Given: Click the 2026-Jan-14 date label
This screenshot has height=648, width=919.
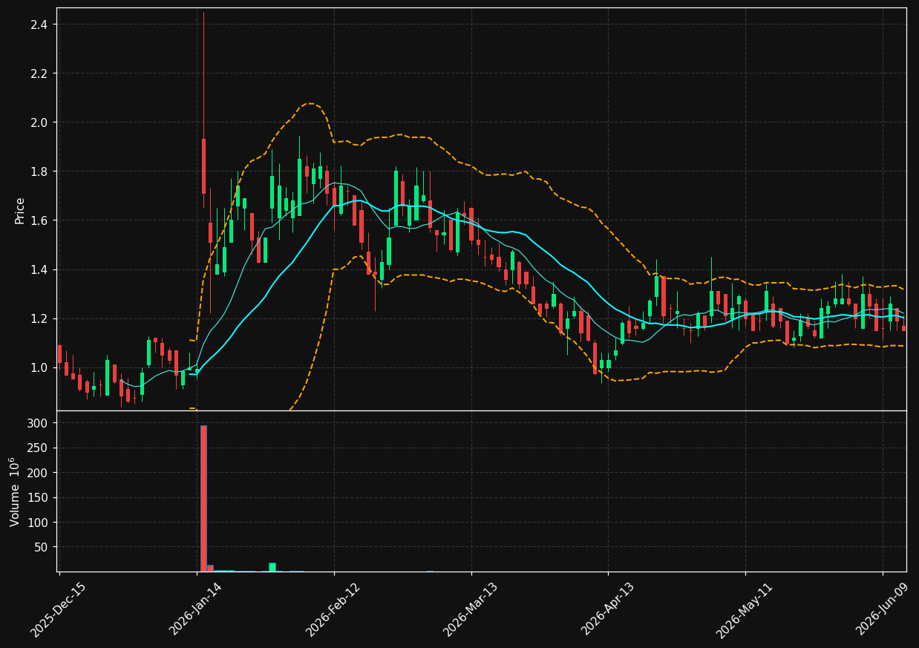Looking at the screenshot, I should point(196,609).
